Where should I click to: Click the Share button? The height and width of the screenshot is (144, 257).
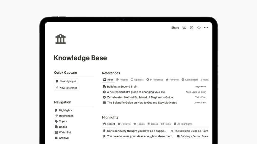pos(175,28)
